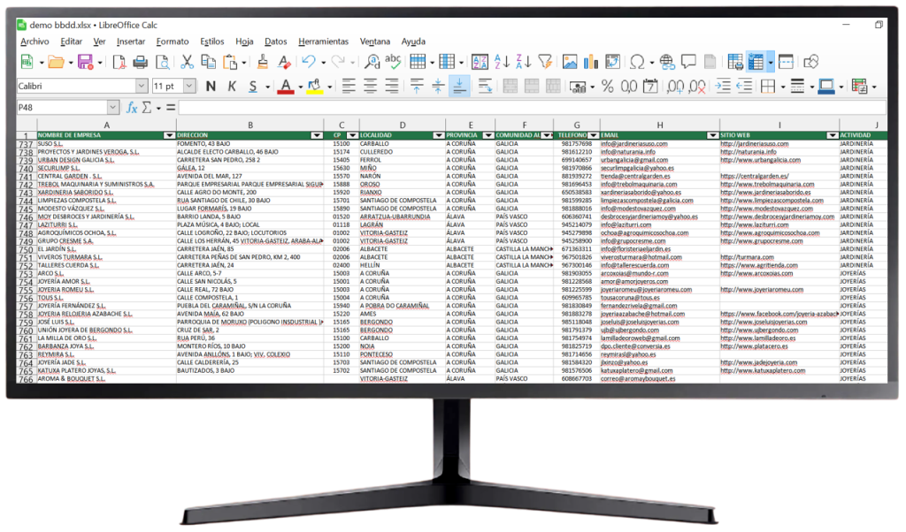Image resolution: width=906 pixels, height=532 pixels.
Task: Open the Herramientas menu
Action: (x=323, y=41)
